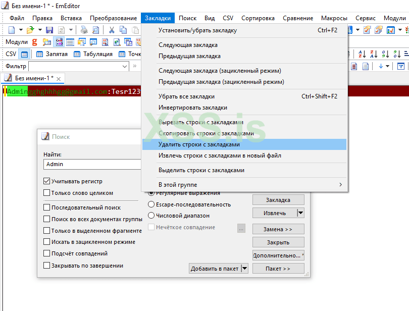The height and width of the screenshot is (311, 409).
Task: Expand the 'Извлечь' button dropdown arrow
Action: tap(300, 213)
